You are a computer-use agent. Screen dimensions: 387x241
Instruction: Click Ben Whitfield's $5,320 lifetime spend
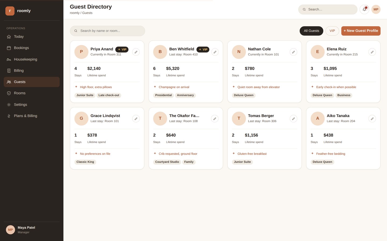pyautogui.click(x=173, y=69)
